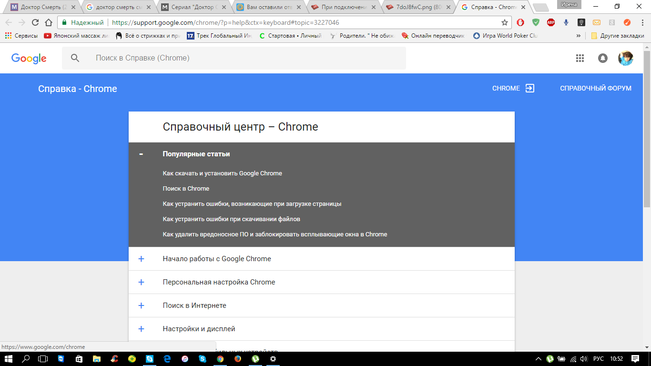Collapse the 'Популярные статьи' section

click(141, 154)
